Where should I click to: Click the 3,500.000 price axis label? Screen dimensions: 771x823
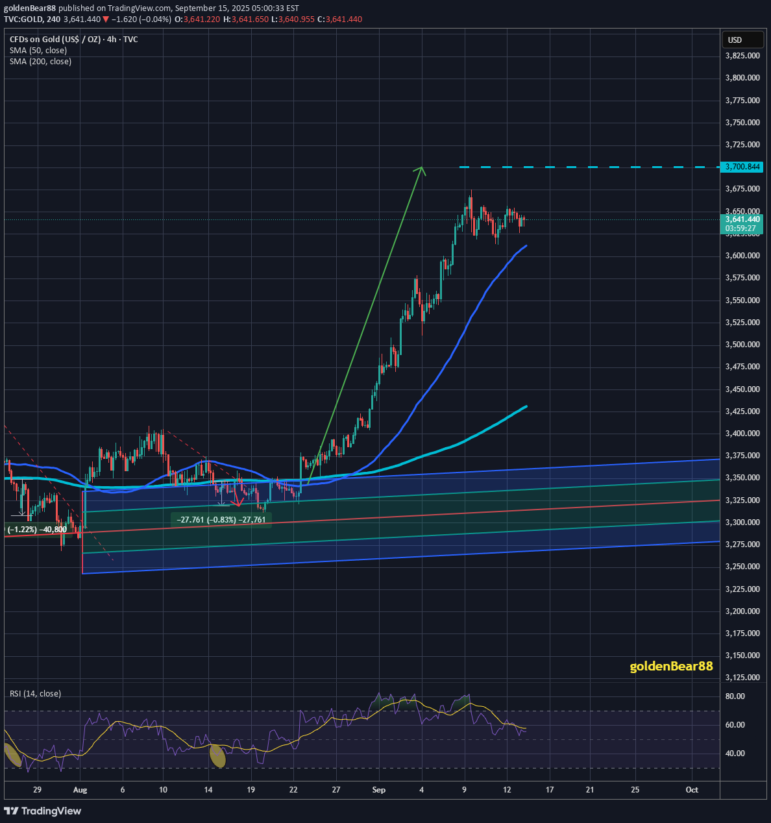click(742, 345)
